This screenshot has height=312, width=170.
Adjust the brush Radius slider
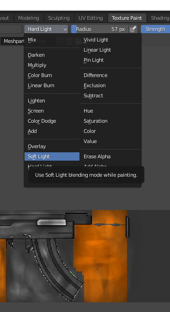100,29
